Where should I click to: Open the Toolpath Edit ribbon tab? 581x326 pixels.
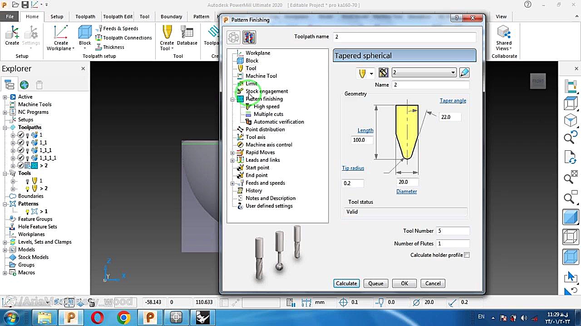coord(118,16)
